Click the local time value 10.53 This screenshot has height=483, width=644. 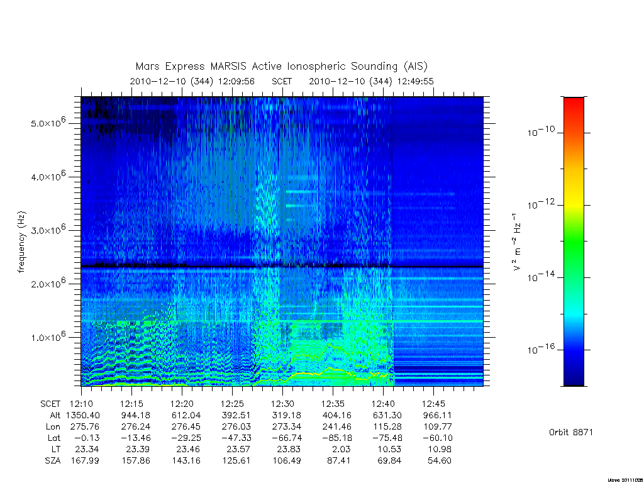click(389, 449)
